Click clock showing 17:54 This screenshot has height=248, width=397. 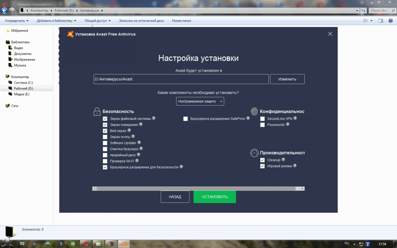[382, 244]
